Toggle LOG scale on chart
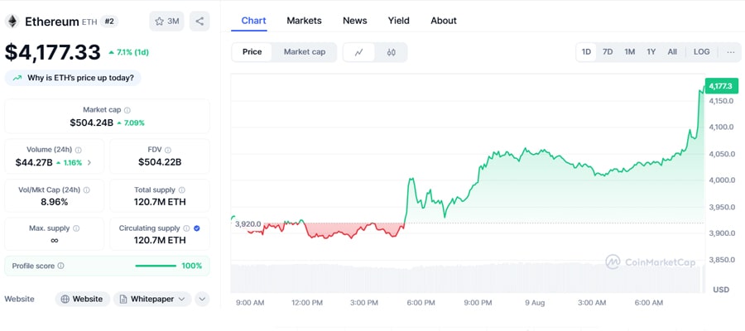This screenshot has height=331, width=745. (702, 52)
